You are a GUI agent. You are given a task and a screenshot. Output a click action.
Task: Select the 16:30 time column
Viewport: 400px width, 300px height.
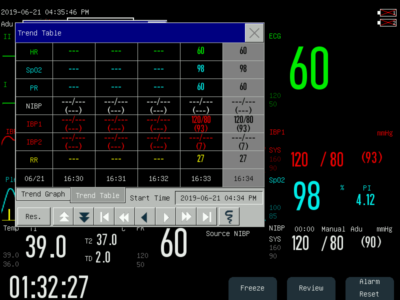click(73, 178)
